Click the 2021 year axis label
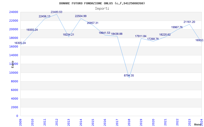This screenshot has width=204, height=127. pos(165,122)
